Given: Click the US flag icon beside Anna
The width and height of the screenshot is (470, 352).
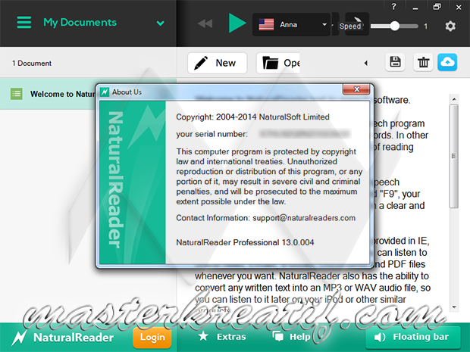Looking at the screenshot, I should coord(266,24).
